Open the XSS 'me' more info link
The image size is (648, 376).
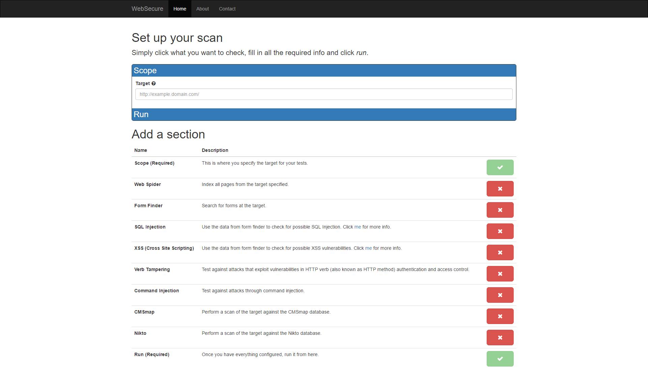[368, 248]
